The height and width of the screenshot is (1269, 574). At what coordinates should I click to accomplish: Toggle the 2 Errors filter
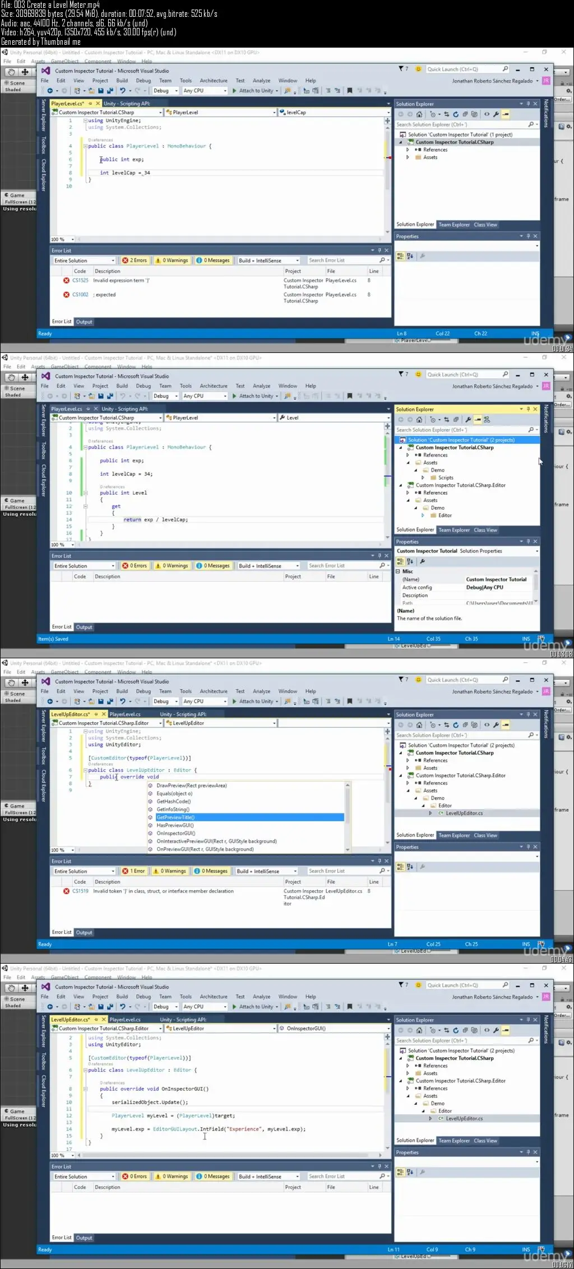pyautogui.click(x=135, y=261)
